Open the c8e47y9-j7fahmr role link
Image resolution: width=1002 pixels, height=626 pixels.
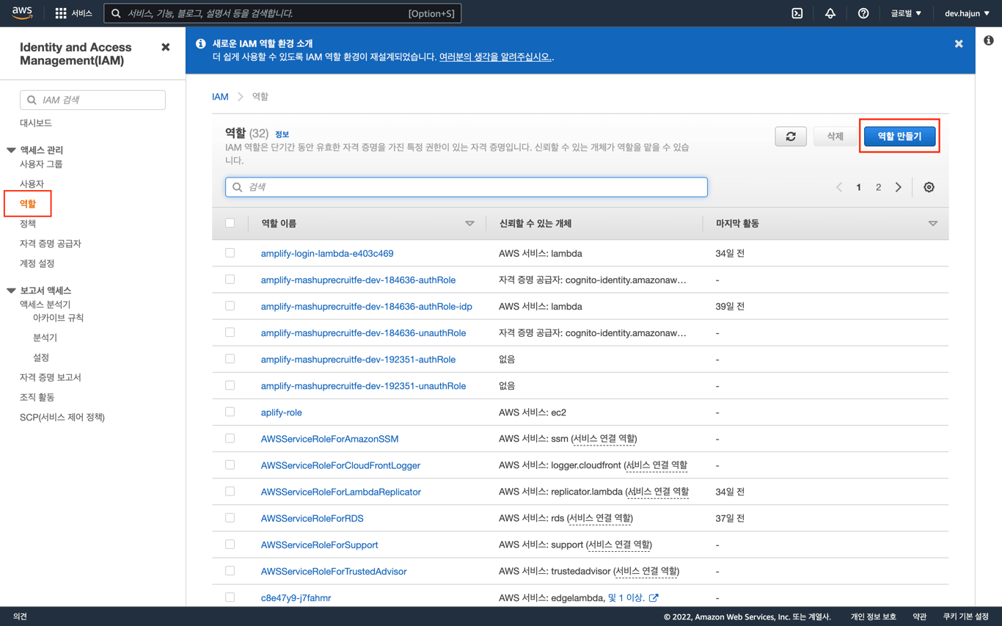pyautogui.click(x=296, y=598)
